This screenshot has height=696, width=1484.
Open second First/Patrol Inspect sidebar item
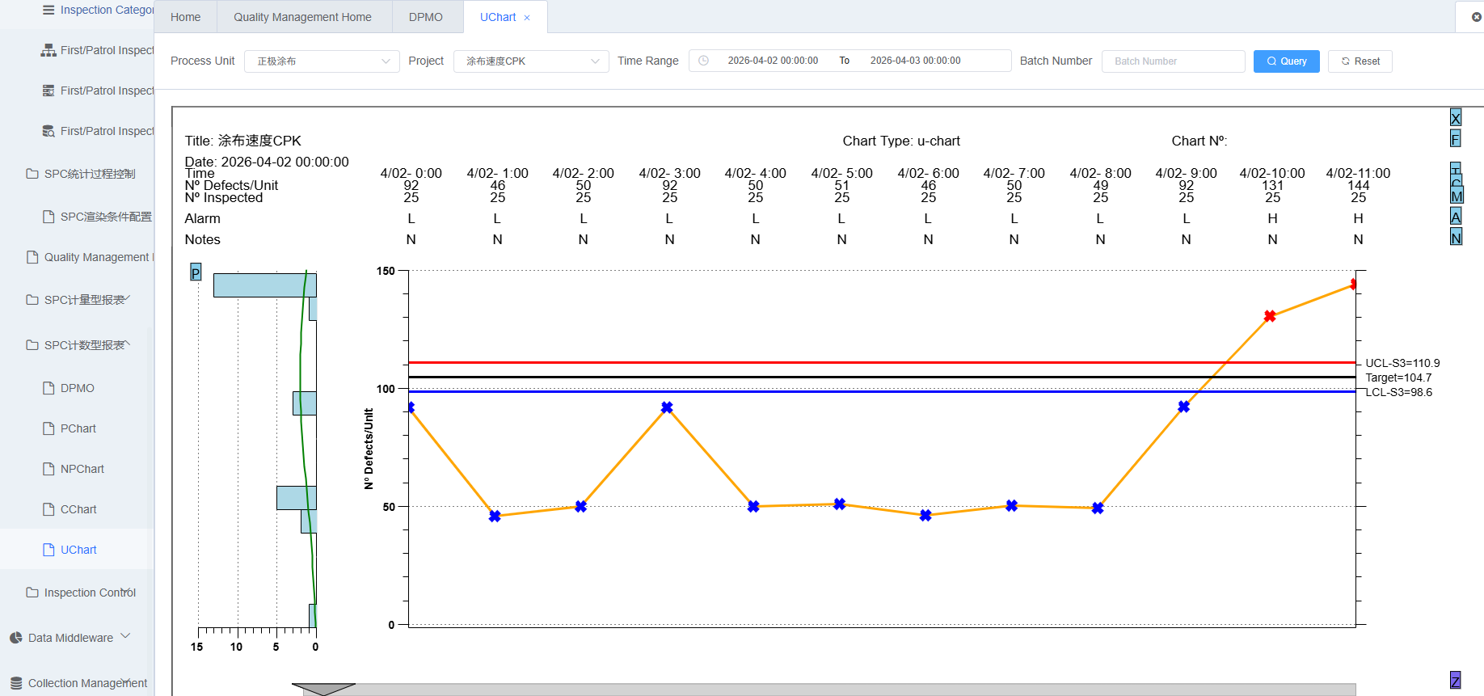click(98, 91)
